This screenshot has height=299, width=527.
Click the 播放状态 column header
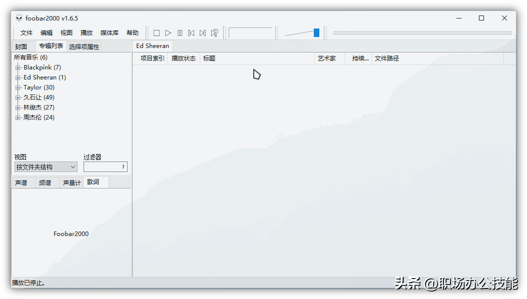pyautogui.click(x=184, y=58)
